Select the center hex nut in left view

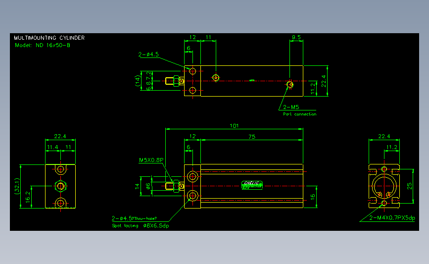(60, 186)
